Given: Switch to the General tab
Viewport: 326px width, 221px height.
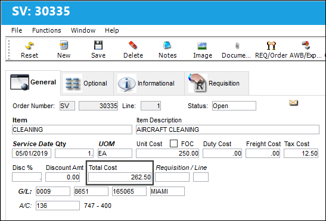Looking at the screenshot, I should tap(33, 83).
